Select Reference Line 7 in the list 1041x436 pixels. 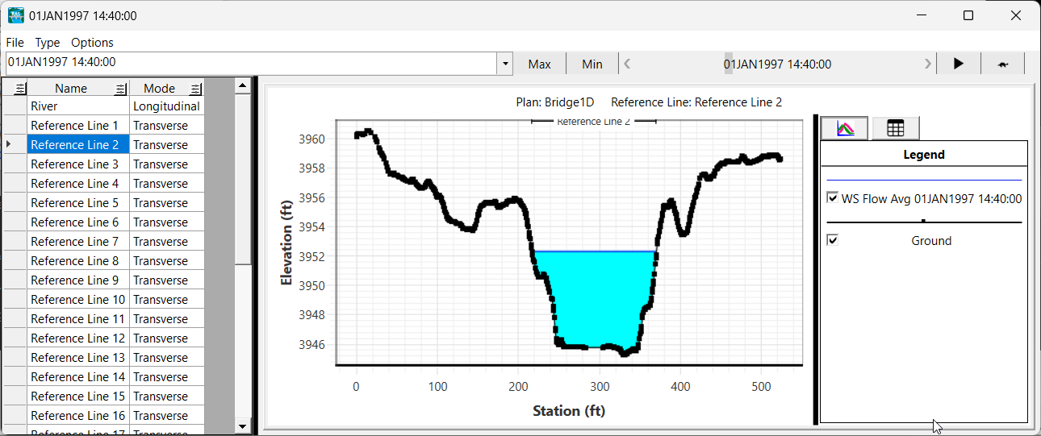pos(74,242)
